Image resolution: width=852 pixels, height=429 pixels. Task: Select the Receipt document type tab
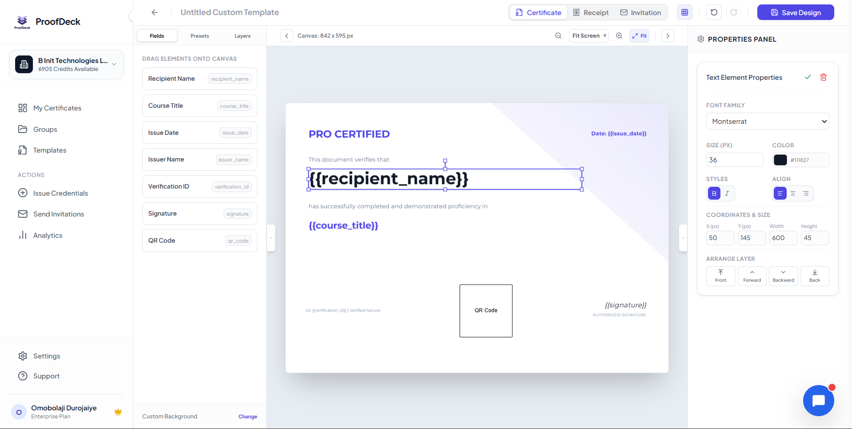tap(591, 12)
